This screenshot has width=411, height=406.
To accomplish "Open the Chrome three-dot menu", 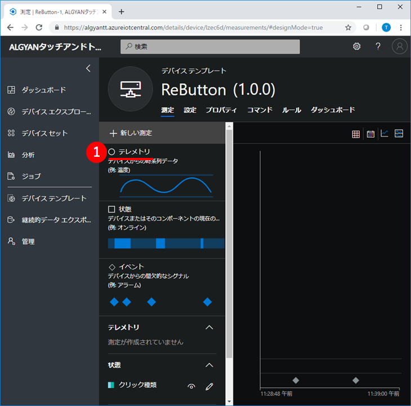I will click(401, 27).
